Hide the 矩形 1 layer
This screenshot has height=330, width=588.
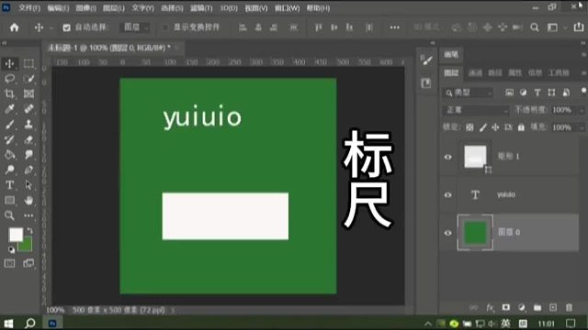447,157
